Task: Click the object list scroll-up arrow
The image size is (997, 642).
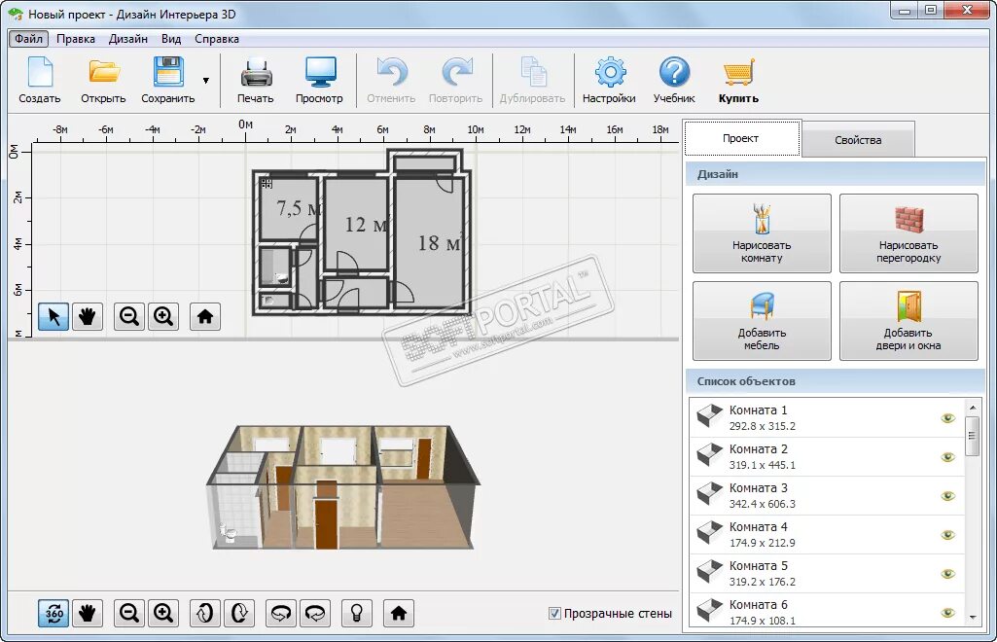Action: click(973, 407)
